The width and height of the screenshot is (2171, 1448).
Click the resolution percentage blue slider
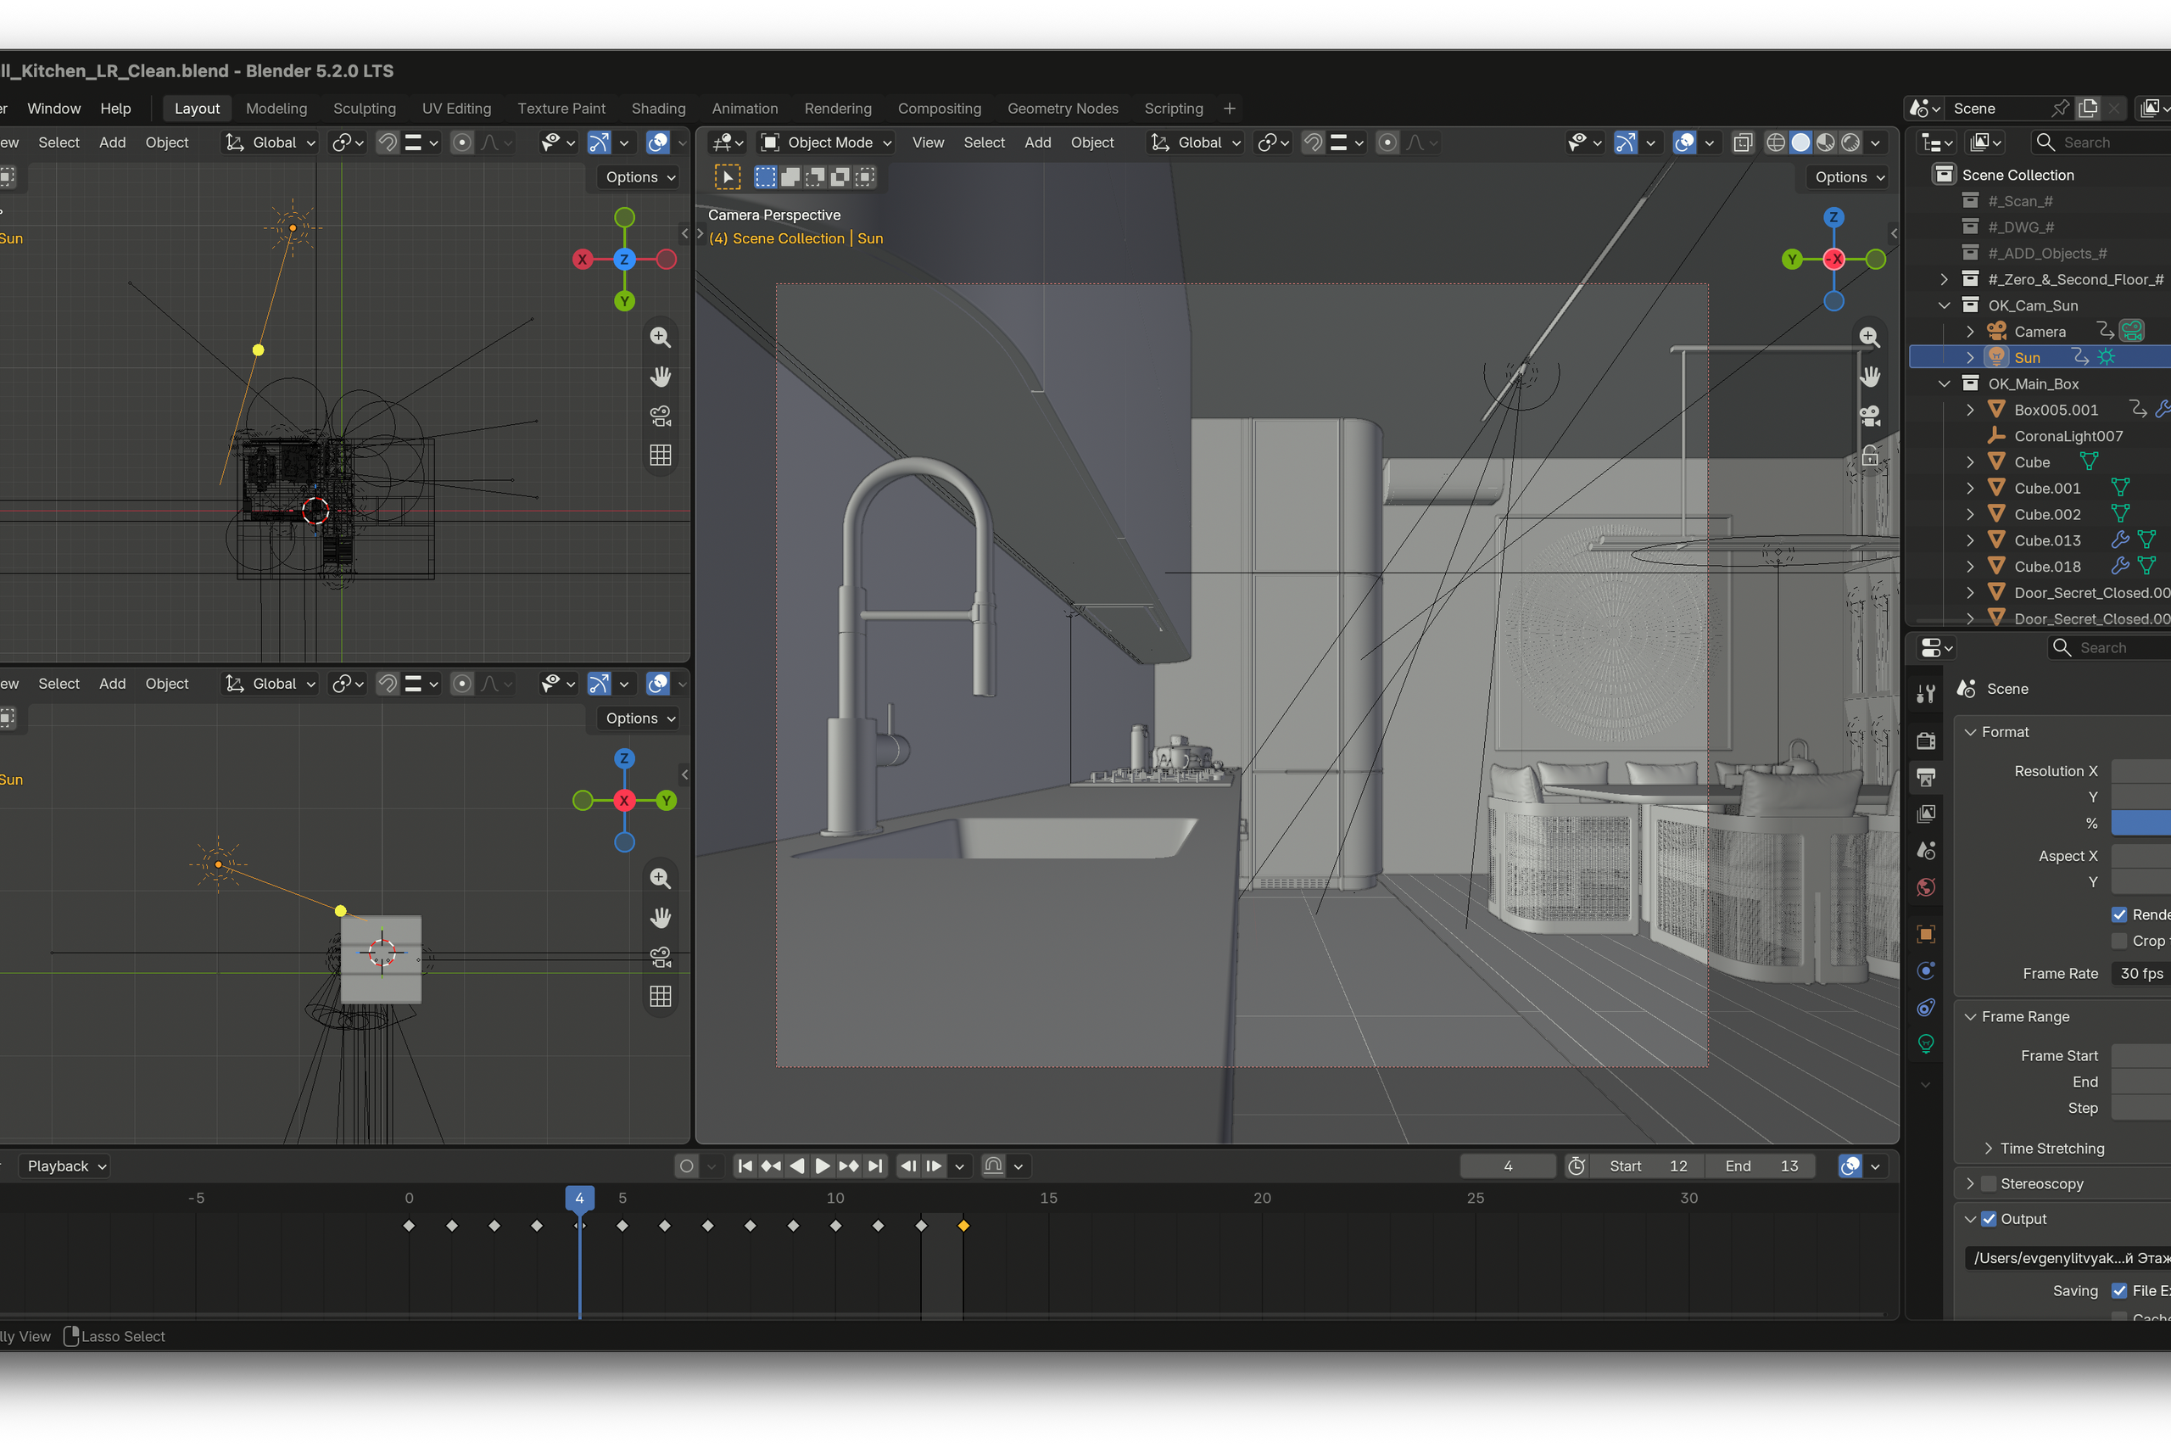2140,823
